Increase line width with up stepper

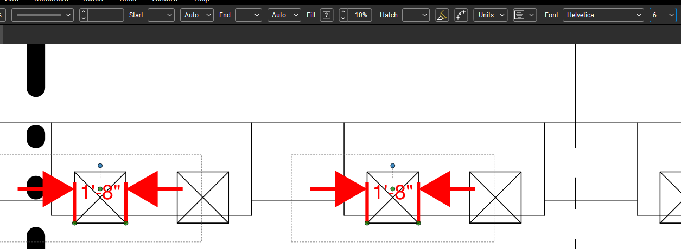84,12
